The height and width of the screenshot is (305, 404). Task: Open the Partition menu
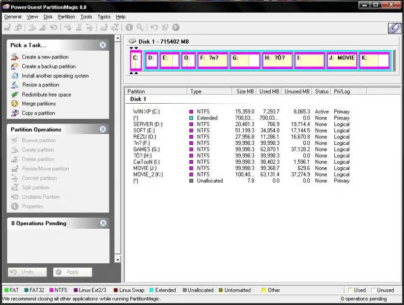(x=67, y=17)
